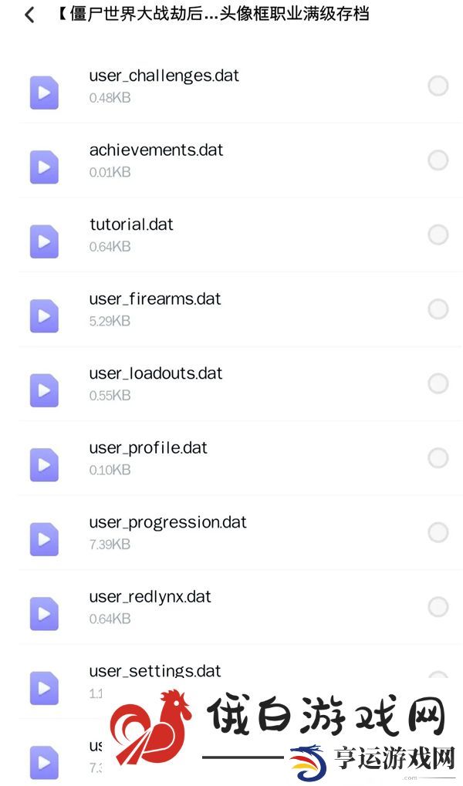The image size is (463, 786).
Task: Select the user_profile.dat radio button
Action: (438, 457)
